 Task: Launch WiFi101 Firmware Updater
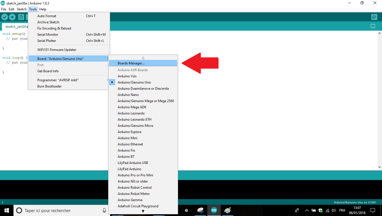pyautogui.click(x=69, y=50)
